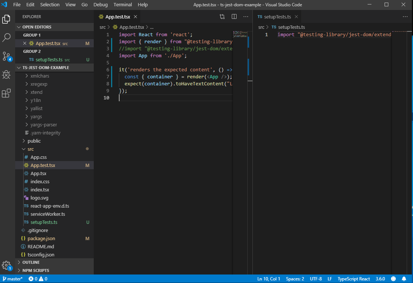The width and height of the screenshot is (413, 283).
Task: Click master branch indicator in status bar
Action: coord(13,279)
